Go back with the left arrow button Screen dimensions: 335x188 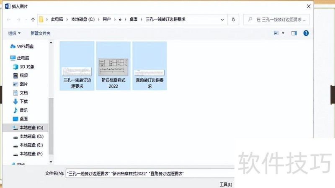[x=9, y=20]
